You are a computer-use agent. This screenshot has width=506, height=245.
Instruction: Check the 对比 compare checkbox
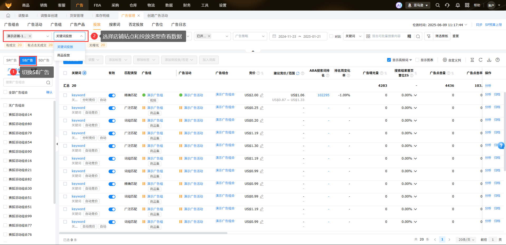click(x=332, y=36)
